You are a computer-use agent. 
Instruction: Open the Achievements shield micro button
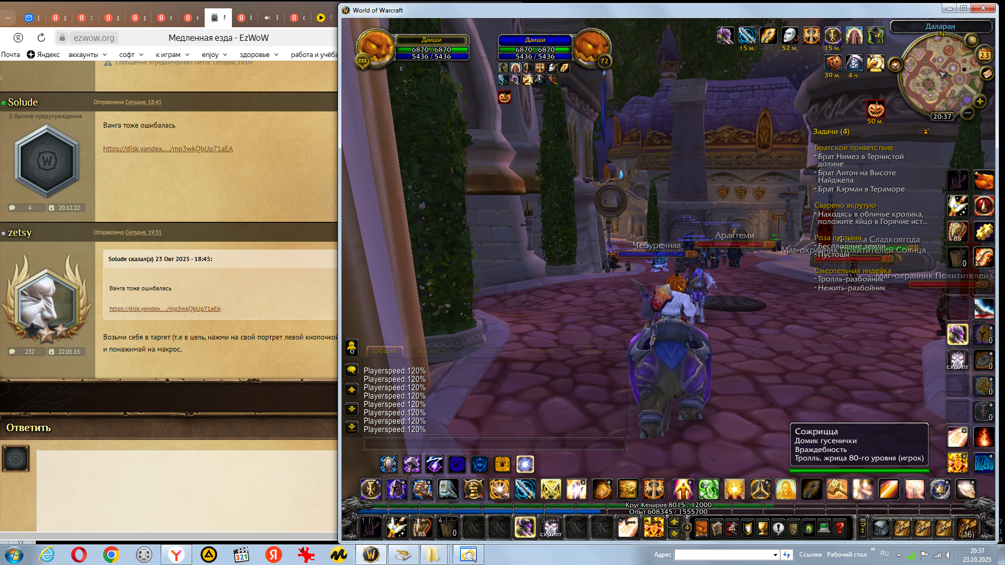click(747, 528)
